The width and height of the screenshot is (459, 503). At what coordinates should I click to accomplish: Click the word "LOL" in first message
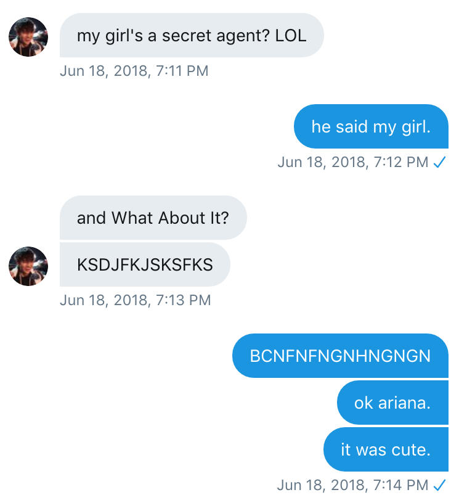tap(291, 36)
